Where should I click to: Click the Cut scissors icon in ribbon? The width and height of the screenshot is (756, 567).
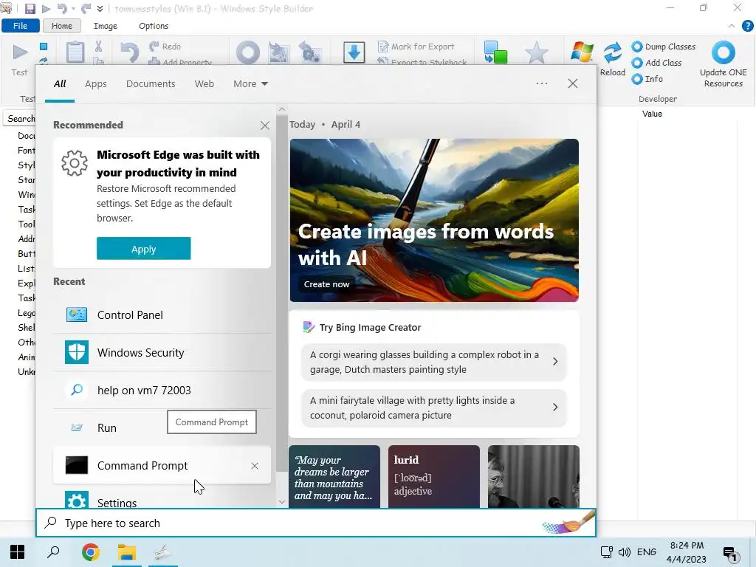pyautogui.click(x=98, y=47)
